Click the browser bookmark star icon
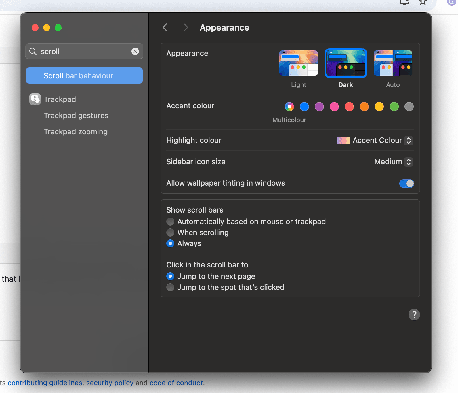 pyautogui.click(x=422, y=2)
